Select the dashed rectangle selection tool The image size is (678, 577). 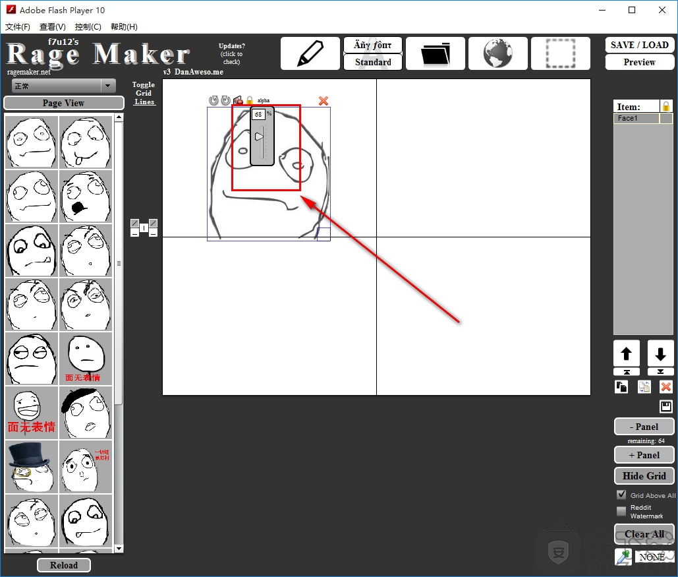pyautogui.click(x=560, y=53)
